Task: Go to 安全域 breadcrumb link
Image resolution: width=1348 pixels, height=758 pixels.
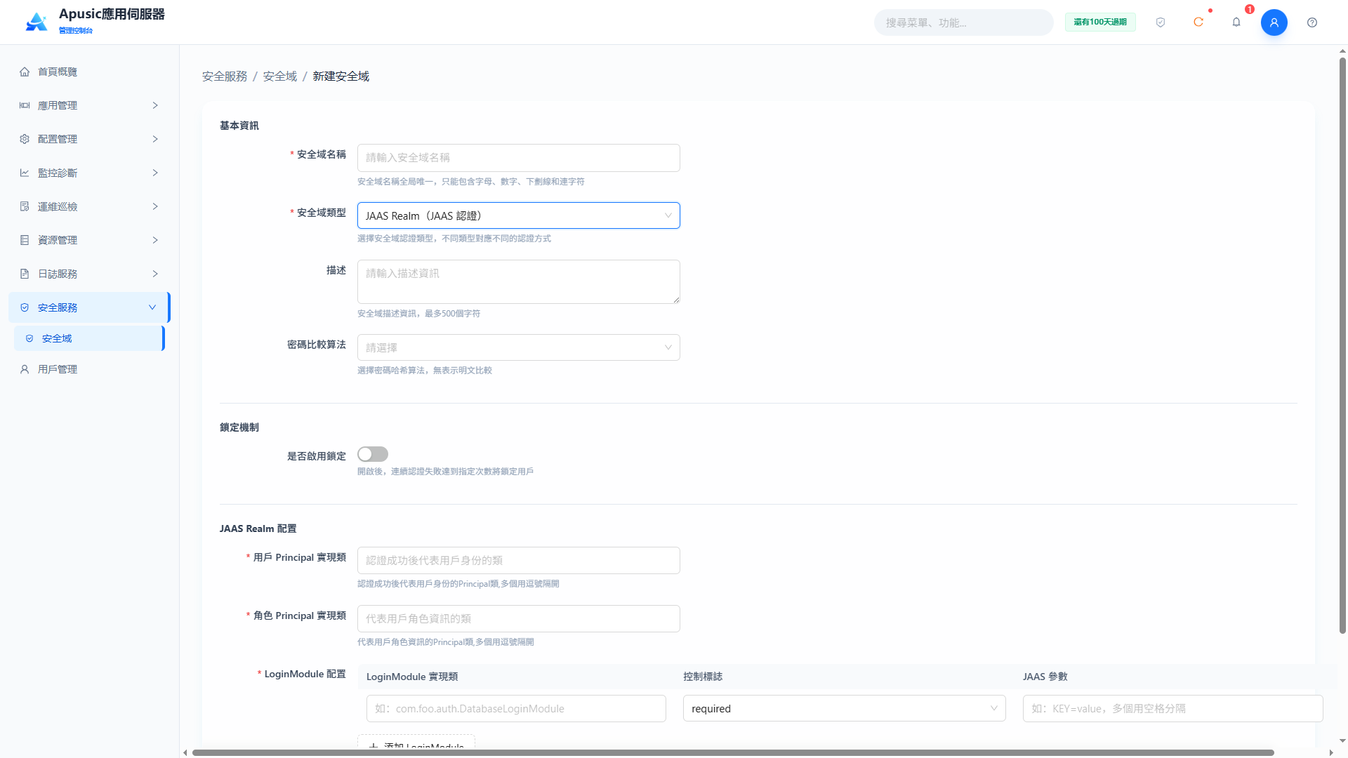Action: (x=280, y=76)
